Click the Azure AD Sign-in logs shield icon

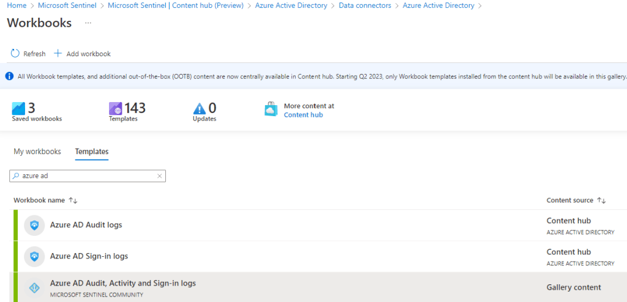34,256
